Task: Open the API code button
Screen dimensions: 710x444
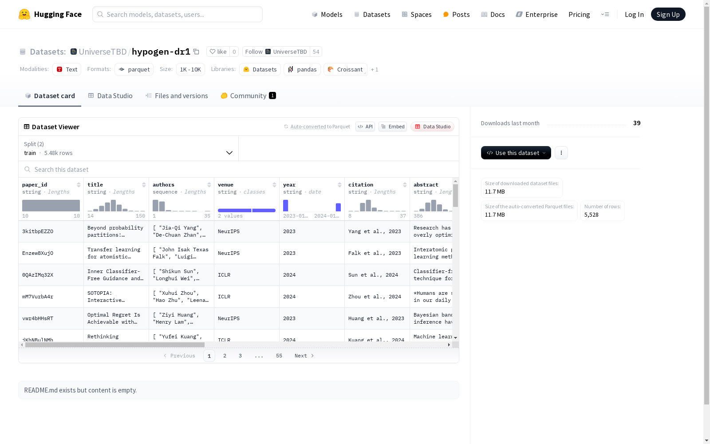Action: (365, 127)
